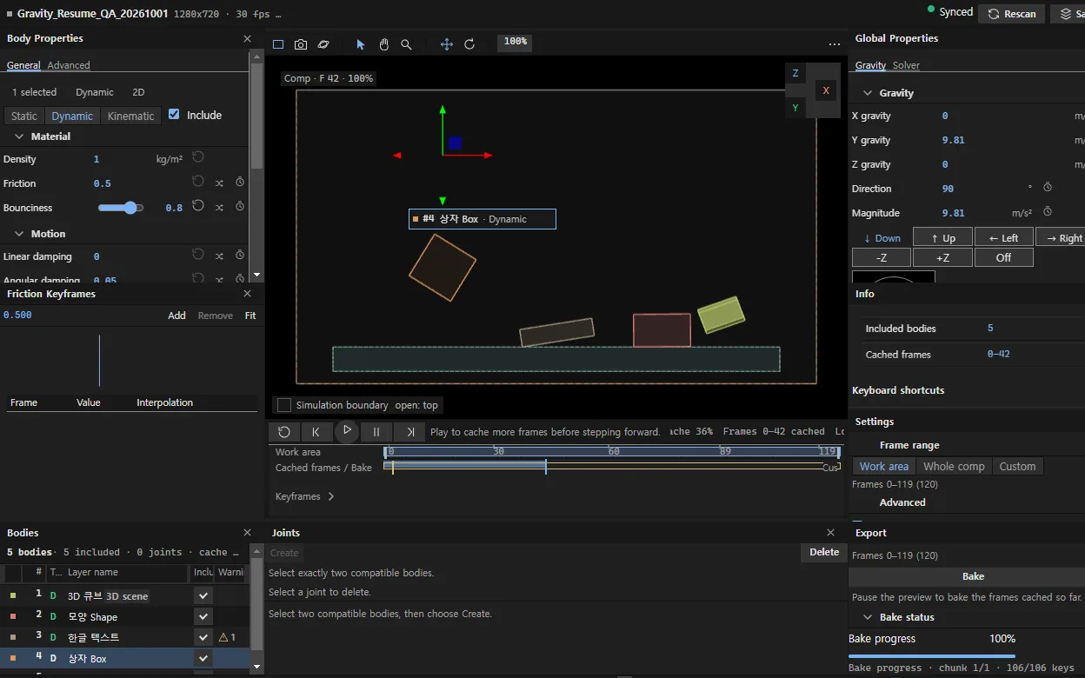Open the Gravity tab in Global Properties
The width and height of the screenshot is (1085, 678).
coord(870,65)
